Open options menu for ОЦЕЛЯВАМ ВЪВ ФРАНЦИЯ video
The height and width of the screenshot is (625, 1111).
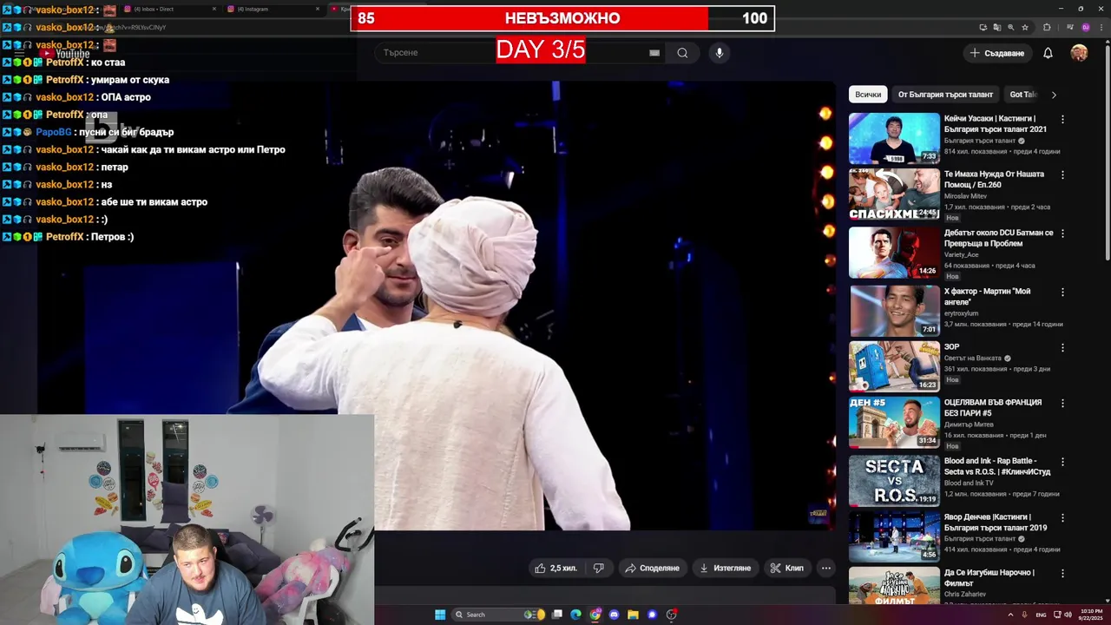(x=1062, y=404)
